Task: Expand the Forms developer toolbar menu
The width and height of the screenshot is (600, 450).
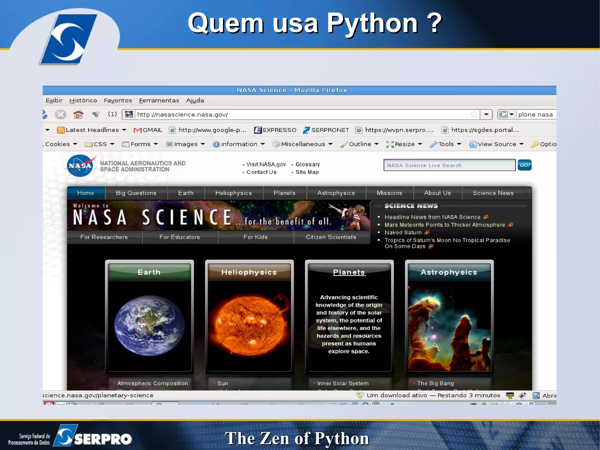Action: pos(140,144)
